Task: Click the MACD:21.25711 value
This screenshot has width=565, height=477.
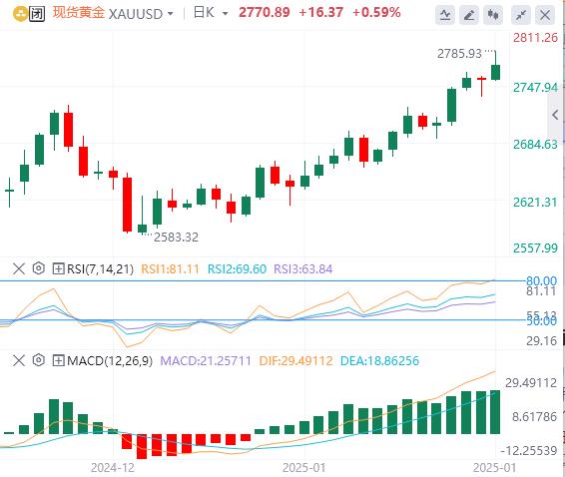Action: click(206, 360)
